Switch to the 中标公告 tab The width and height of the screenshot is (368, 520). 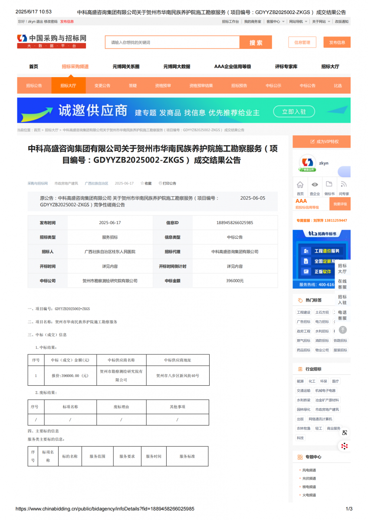(x=308, y=86)
